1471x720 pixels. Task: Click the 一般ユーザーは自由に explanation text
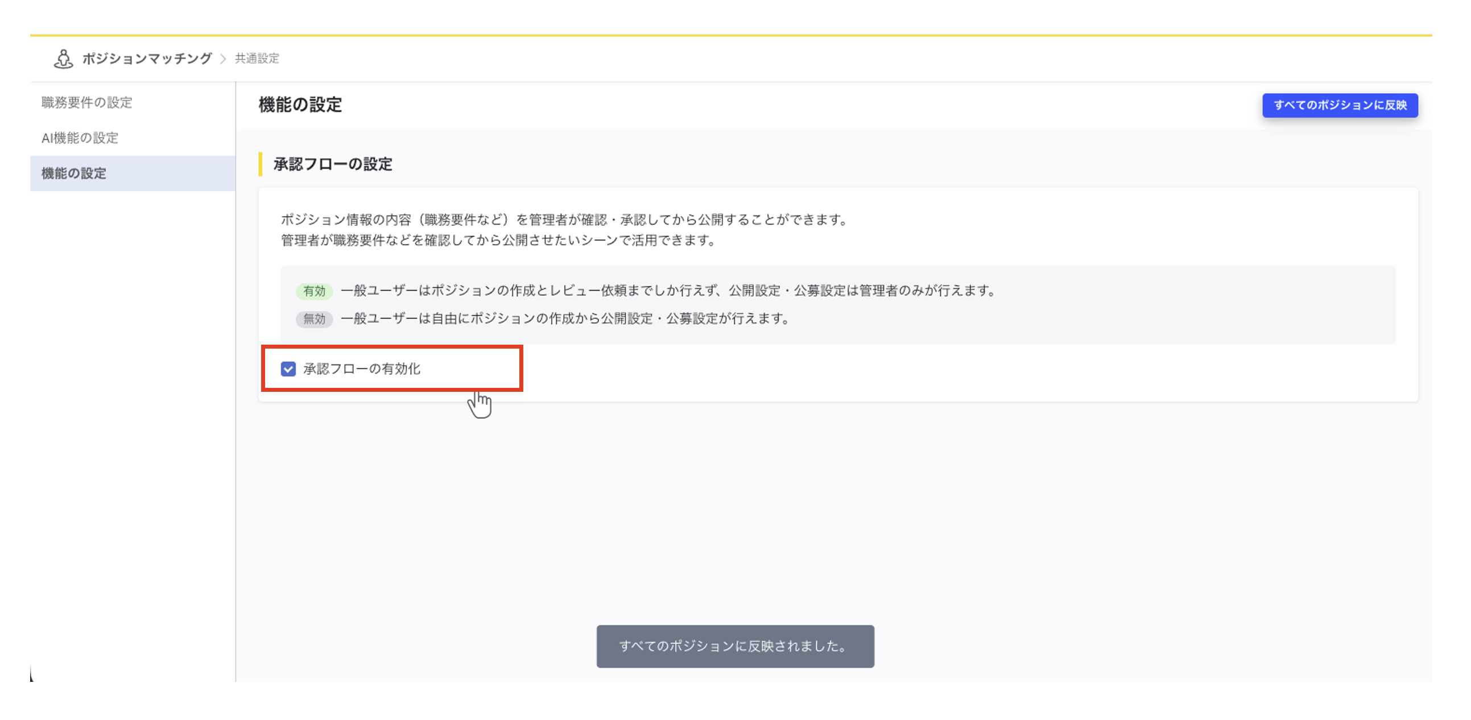pyautogui.click(x=565, y=318)
